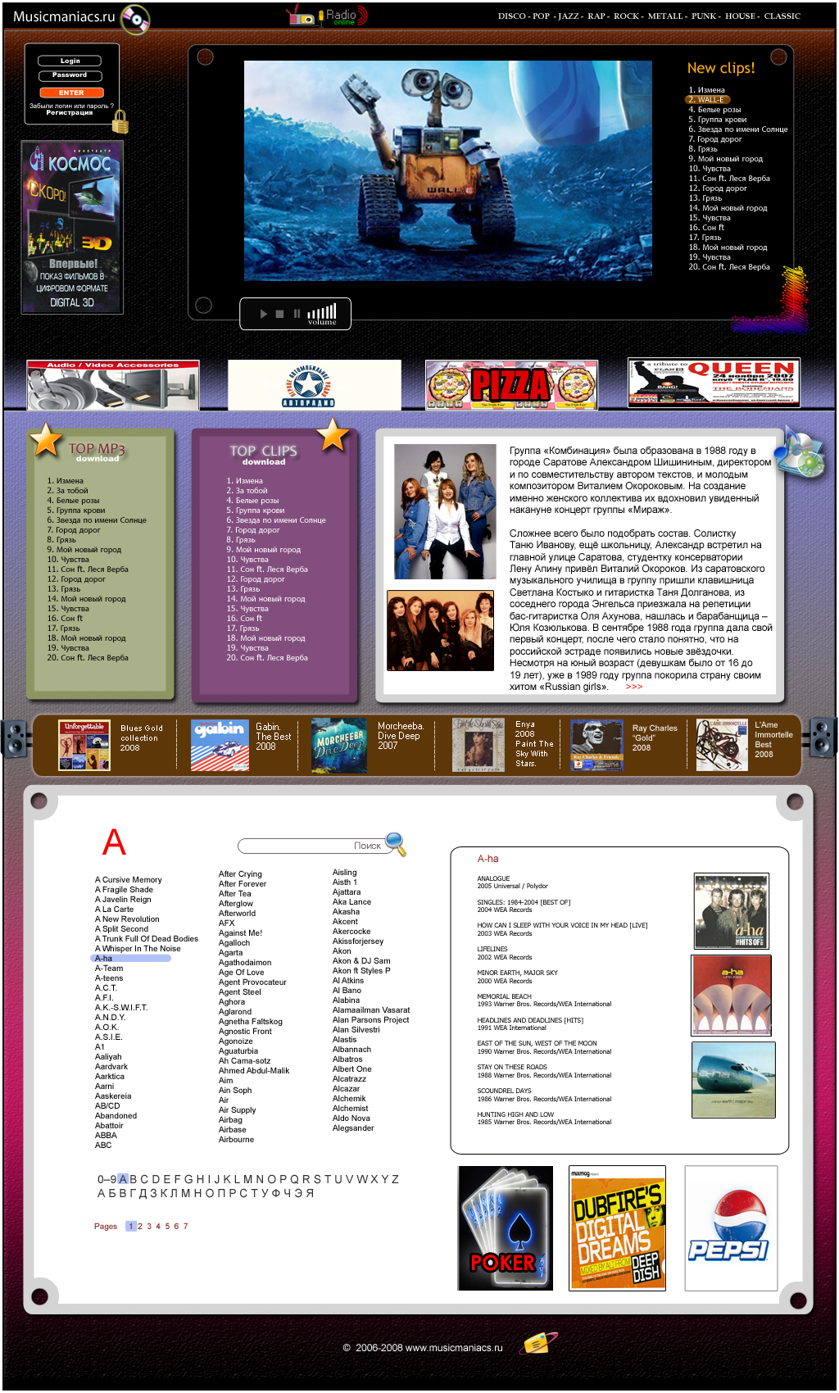Open the Enya Paint The Sky album cover
The width and height of the screenshot is (839, 1393).
pyautogui.click(x=478, y=745)
